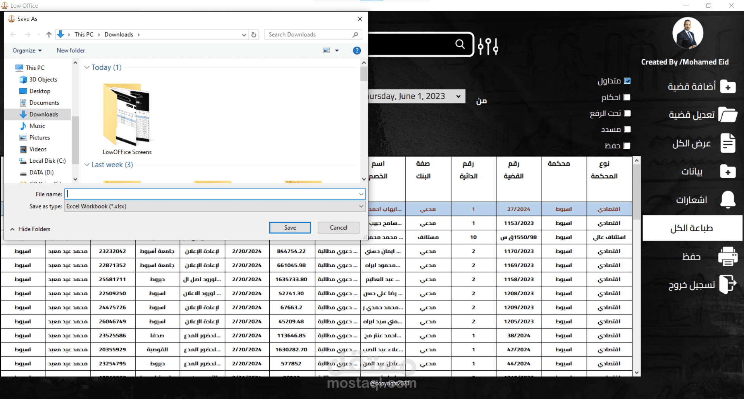Check the احكام checkbox
Viewport: 744px width, 399px height.
(x=627, y=97)
